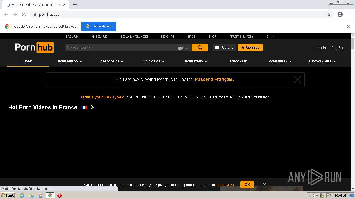Image resolution: width=355 pixels, height=199 pixels.
Task: Open the INSIGHTS top link
Action: (168, 36)
